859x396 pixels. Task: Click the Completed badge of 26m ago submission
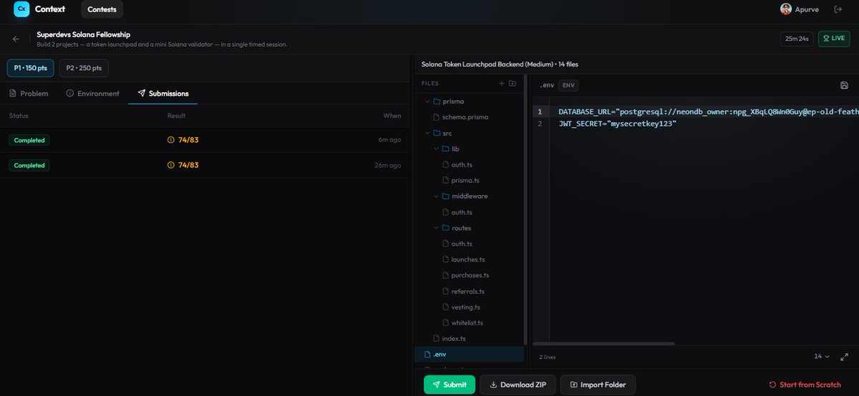point(29,165)
